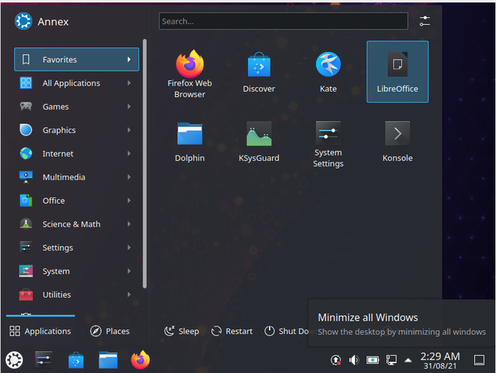Click the show desktop icon in taskbar corner
This screenshot has height=373, width=496.
tap(479, 360)
